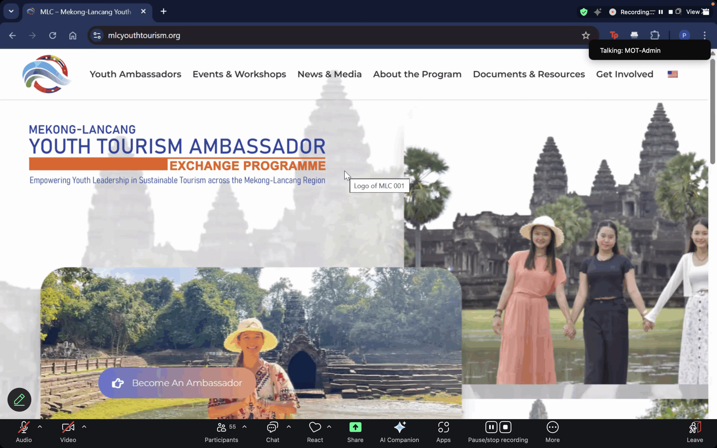This screenshot has height=448, width=717.
Task: Click Become An Ambassador button
Action: tap(177, 383)
